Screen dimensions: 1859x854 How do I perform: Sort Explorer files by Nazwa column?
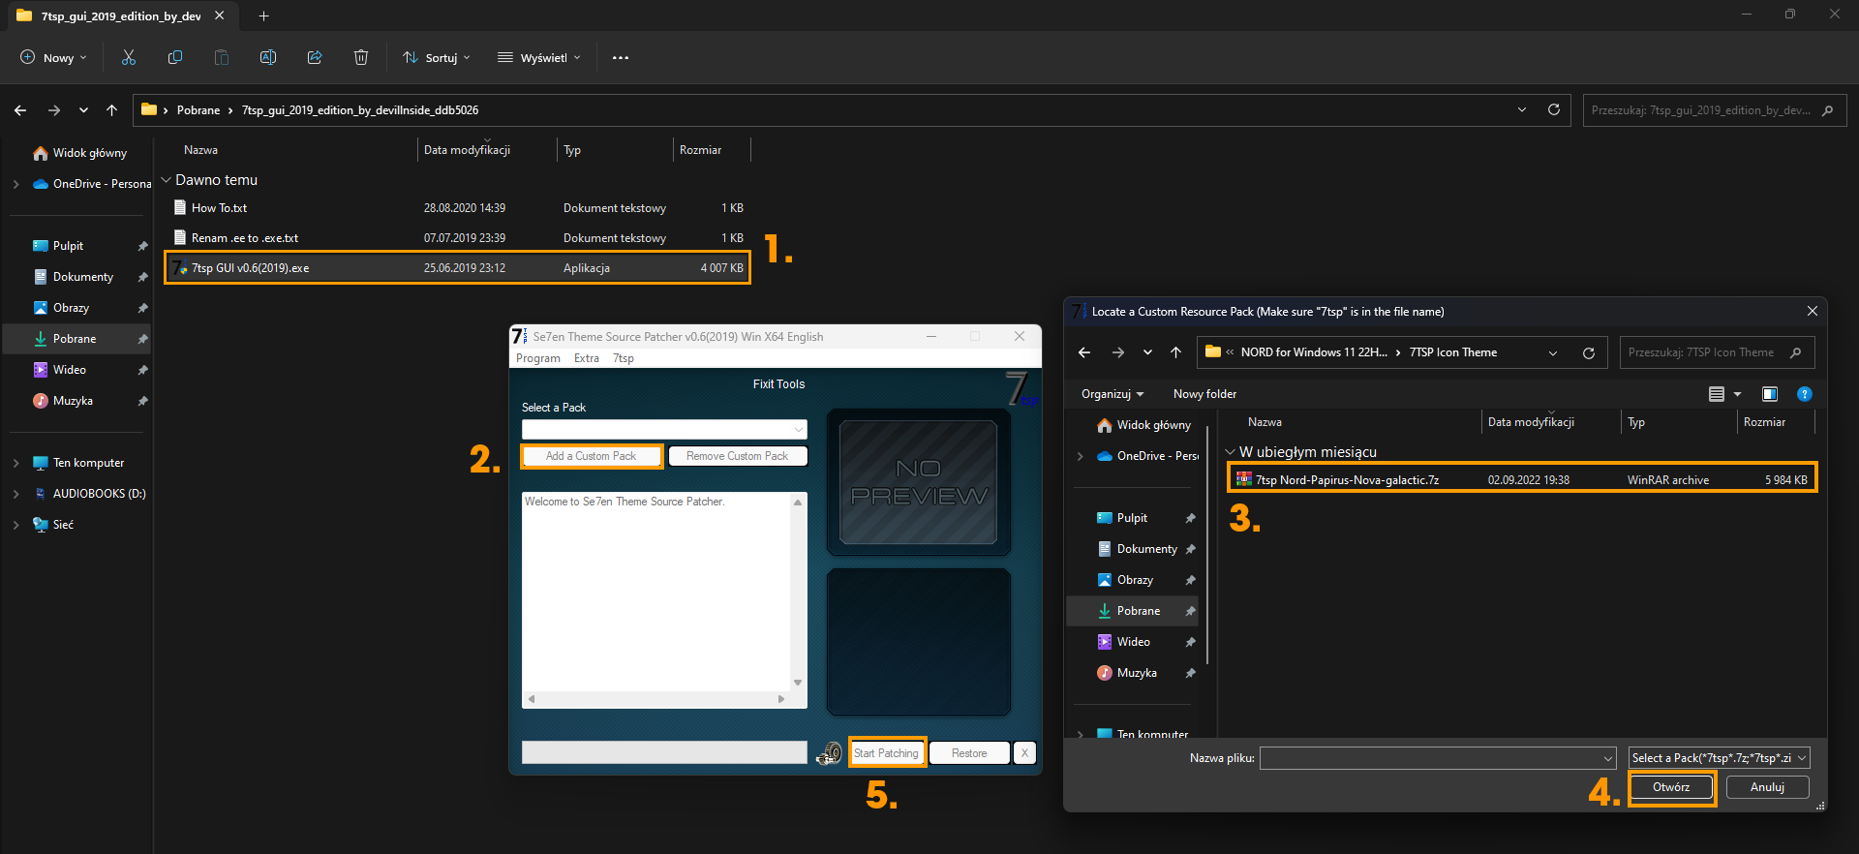pyautogui.click(x=200, y=150)
